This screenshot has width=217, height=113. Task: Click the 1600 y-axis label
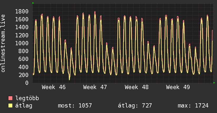click(x=22, y=19)
